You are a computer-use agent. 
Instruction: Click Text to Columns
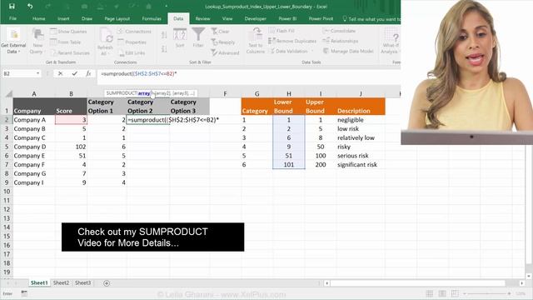tap(256, 41)
